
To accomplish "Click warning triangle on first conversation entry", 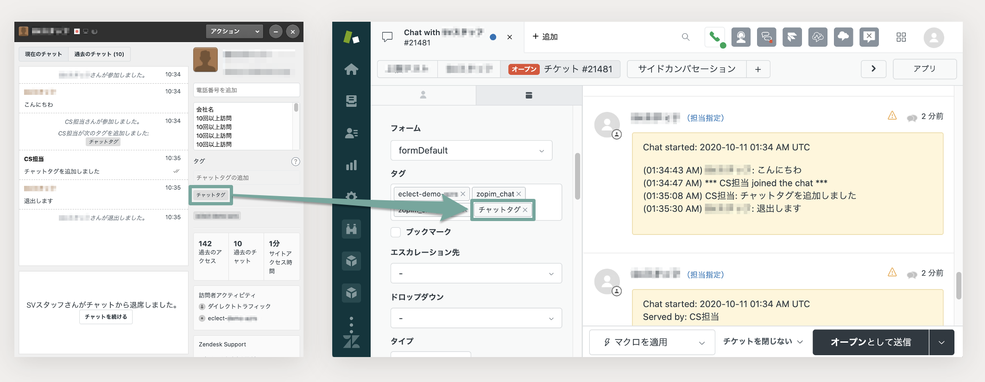I will click(x=892, y=116).
